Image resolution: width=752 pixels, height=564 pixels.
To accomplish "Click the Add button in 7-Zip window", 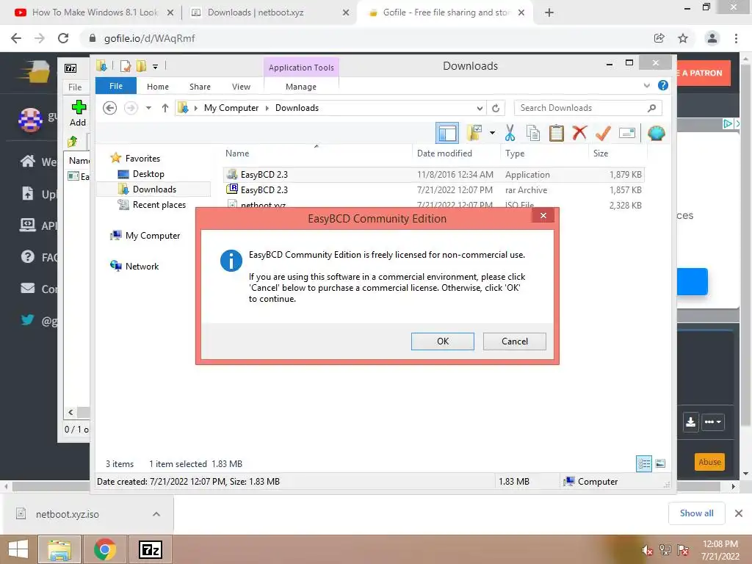I will click(78, 113).
